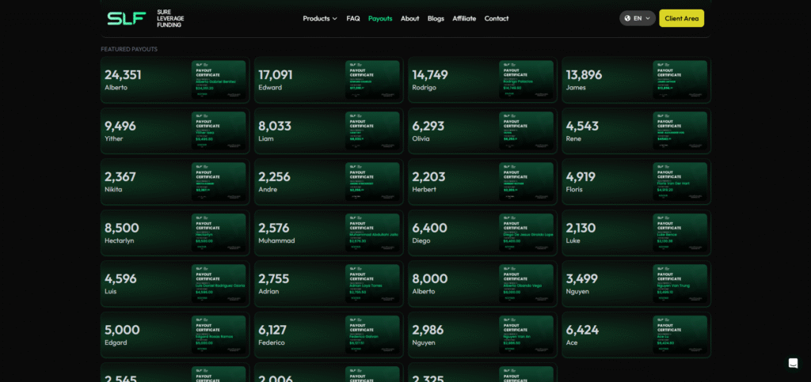
Task: Open the Blogs section
Action: [436, 18]
